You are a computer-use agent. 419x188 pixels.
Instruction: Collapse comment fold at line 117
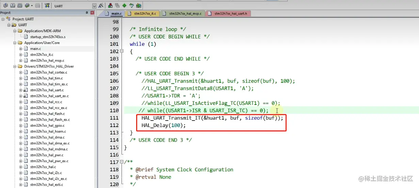pyautogui.click(x=122, y=162)
